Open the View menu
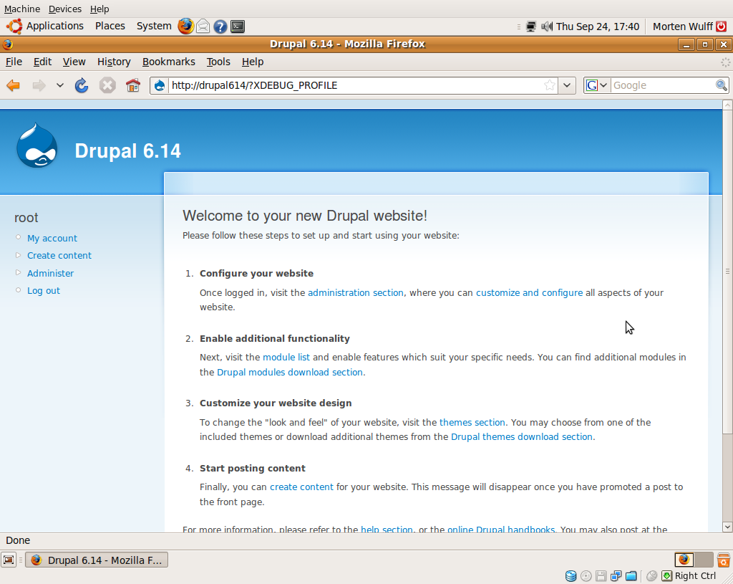Screen dimensions: 733x584 (74, 62)
